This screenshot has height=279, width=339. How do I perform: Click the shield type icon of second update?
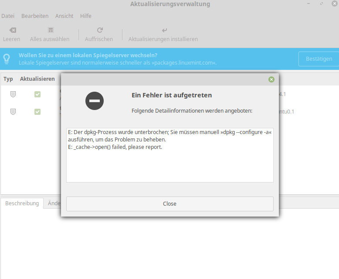(x=13, y=112)
